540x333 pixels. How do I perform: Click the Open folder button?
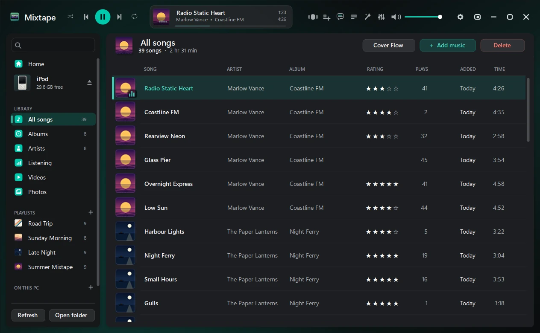tap(71, 315)
